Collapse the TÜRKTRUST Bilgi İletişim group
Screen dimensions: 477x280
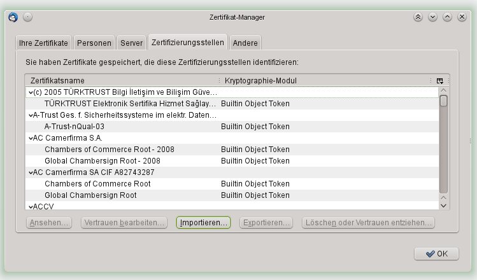29,92
